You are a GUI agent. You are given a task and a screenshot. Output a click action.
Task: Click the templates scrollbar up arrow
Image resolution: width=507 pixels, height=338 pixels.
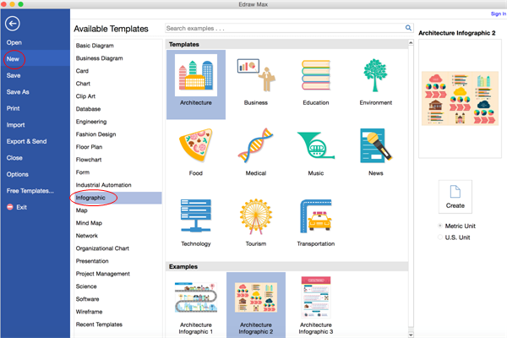411,43
